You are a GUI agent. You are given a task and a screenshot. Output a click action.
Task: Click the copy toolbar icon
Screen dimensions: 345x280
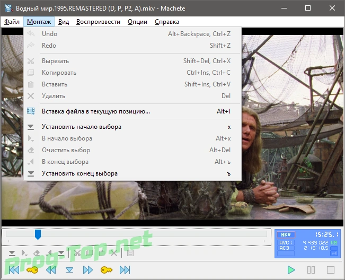90,253
